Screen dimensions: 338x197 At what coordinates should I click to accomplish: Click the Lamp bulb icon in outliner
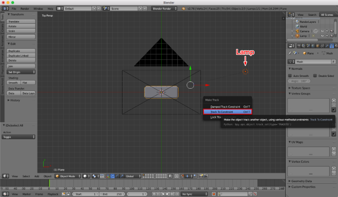(297, 36)
